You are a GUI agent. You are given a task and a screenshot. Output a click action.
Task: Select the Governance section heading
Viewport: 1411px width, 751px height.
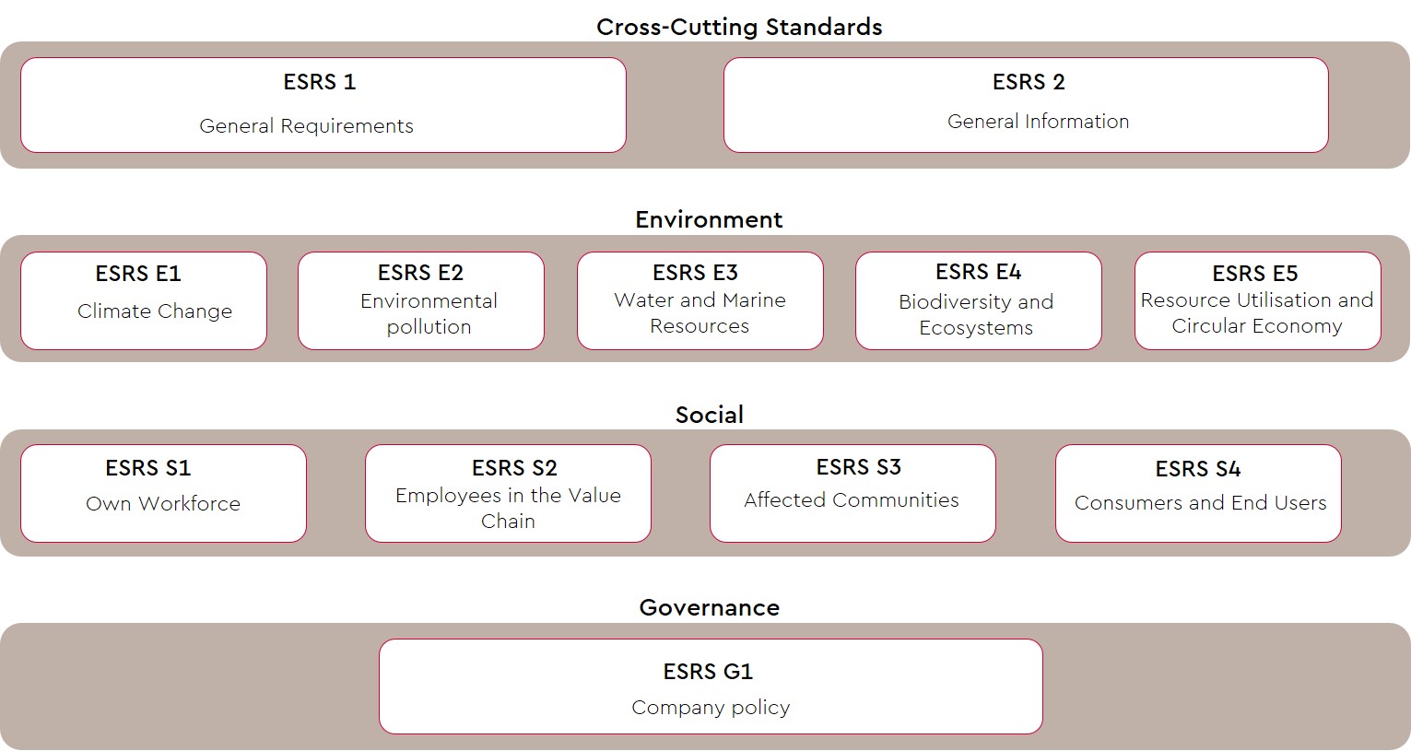[x=709, y=607]
